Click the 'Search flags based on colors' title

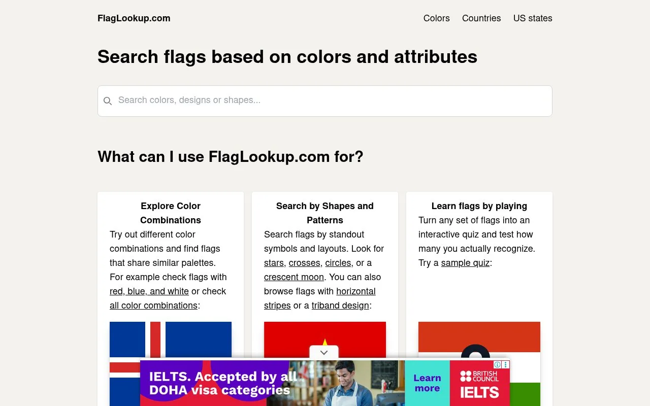[287, 56]
